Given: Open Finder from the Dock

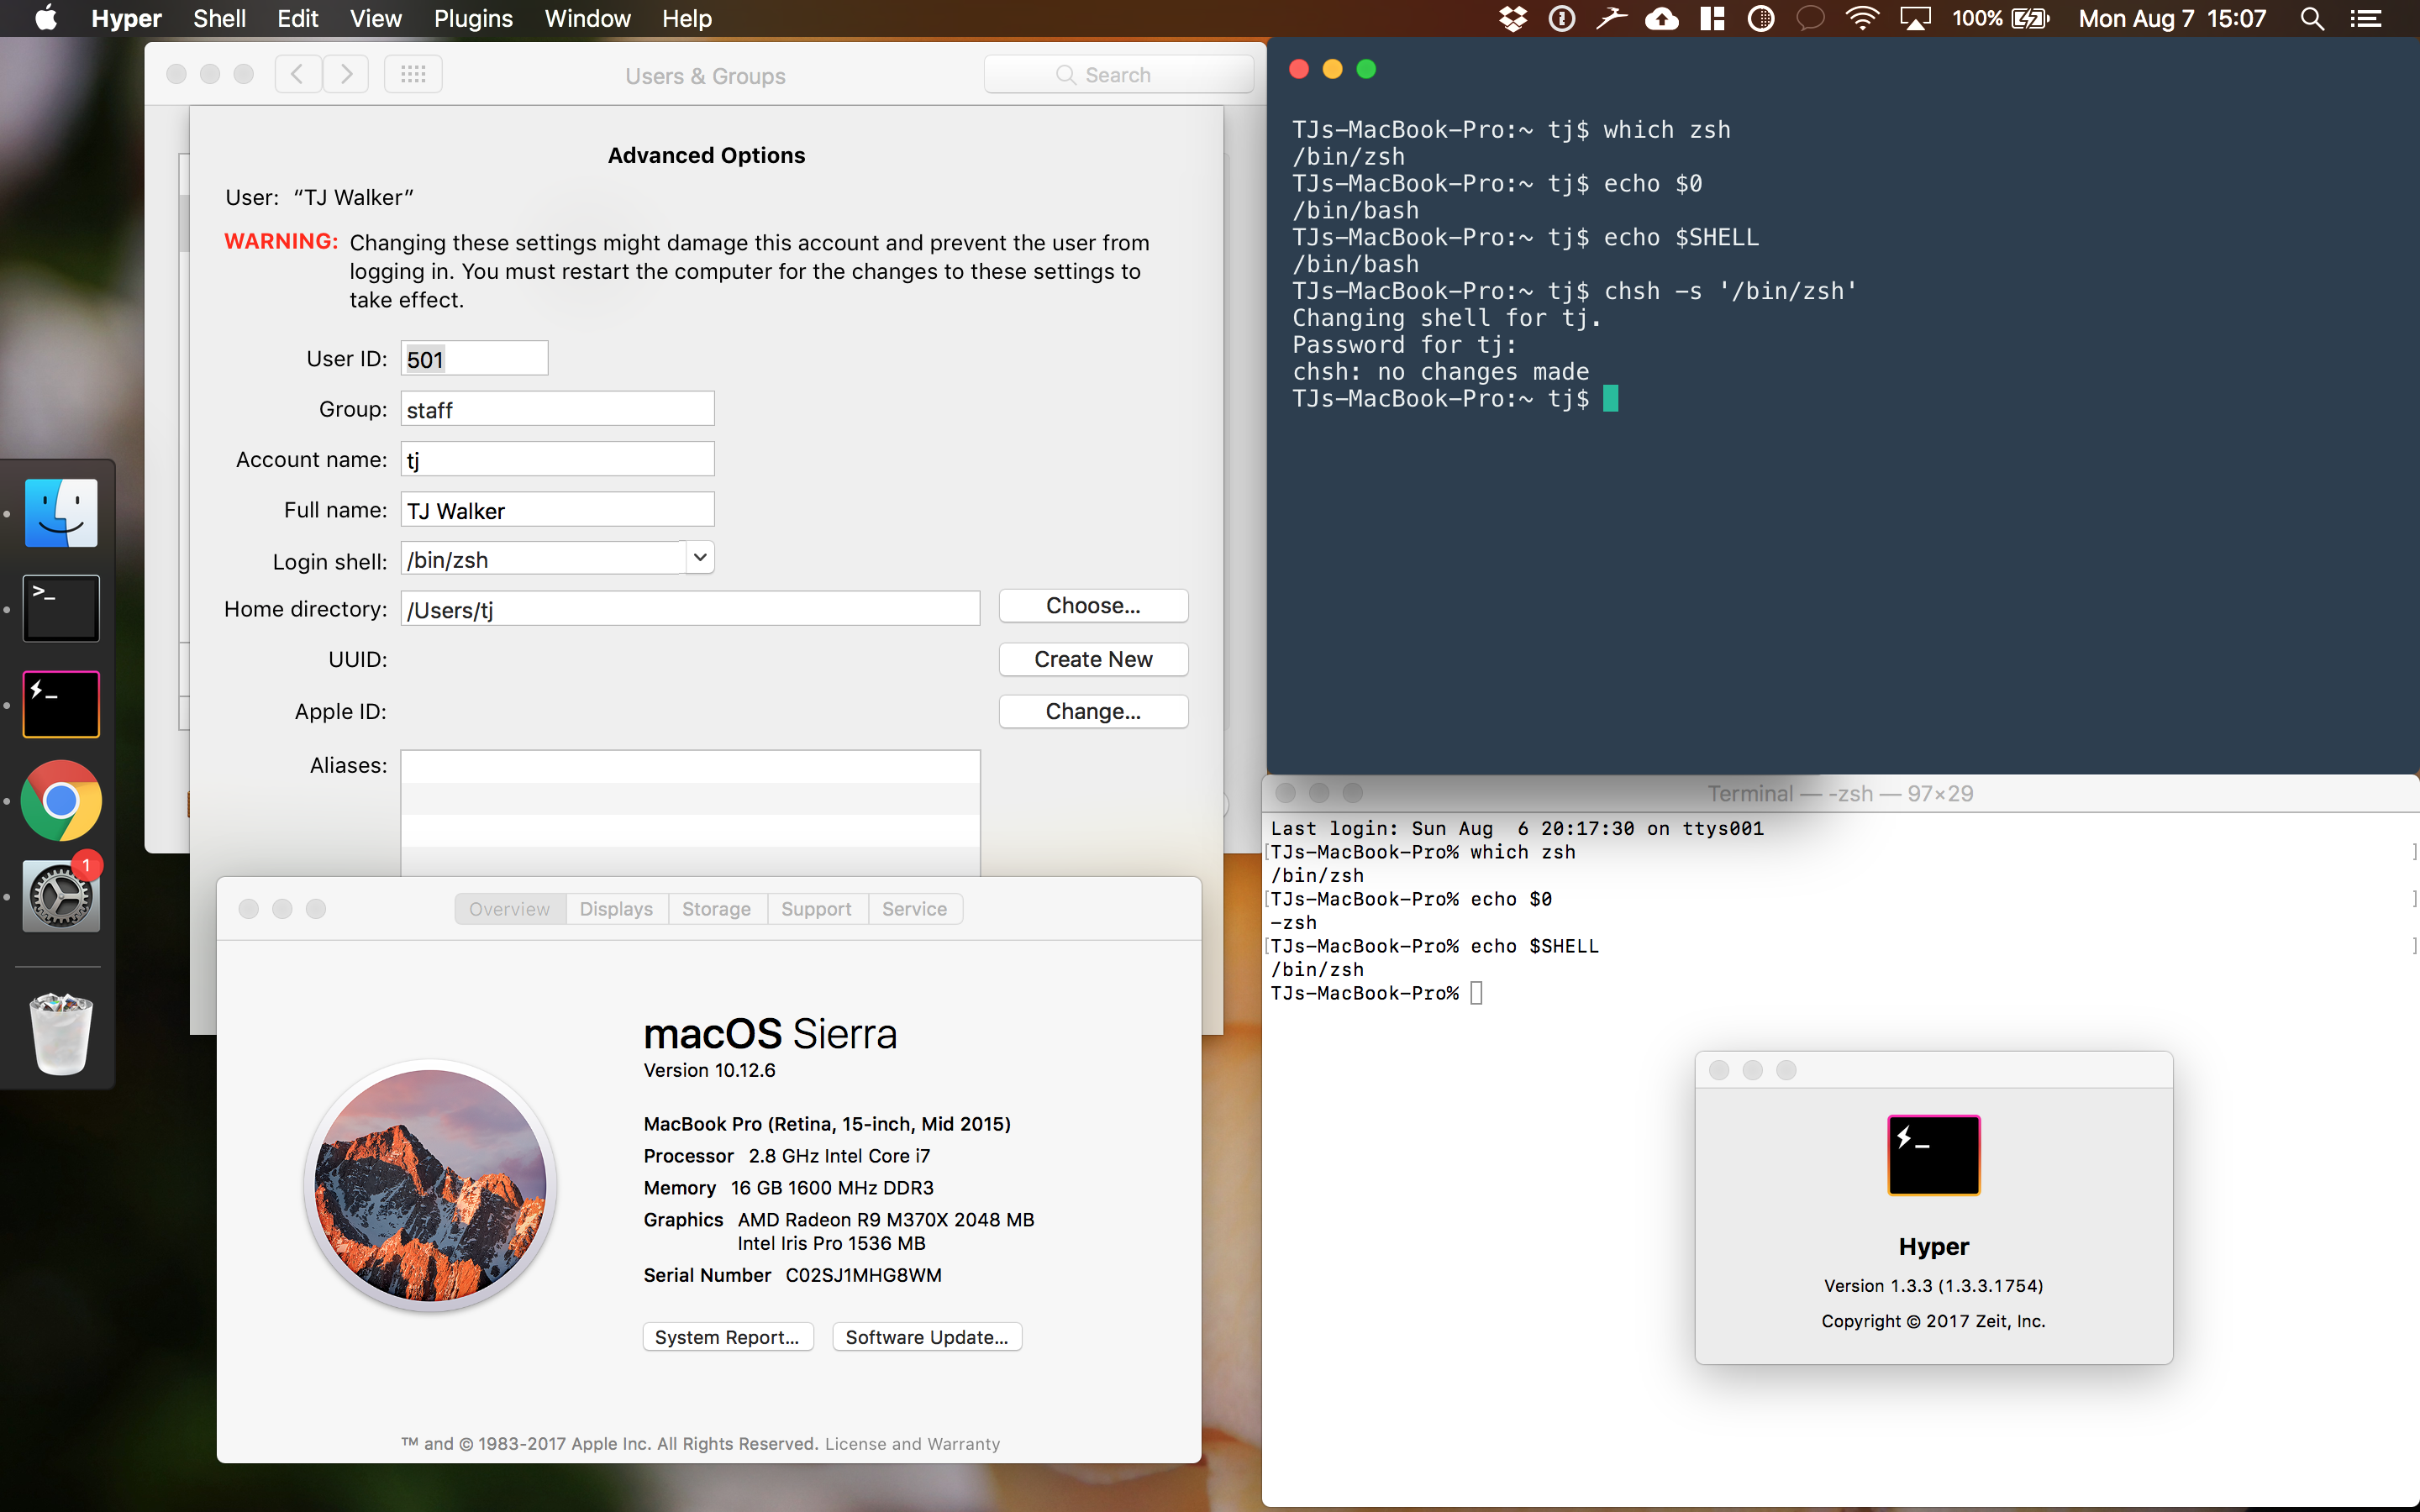Looking at the screenshot, I should [x=60, y=512].
